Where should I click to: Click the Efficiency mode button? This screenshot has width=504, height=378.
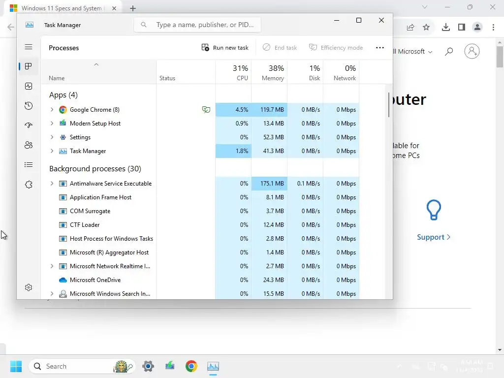336,48
